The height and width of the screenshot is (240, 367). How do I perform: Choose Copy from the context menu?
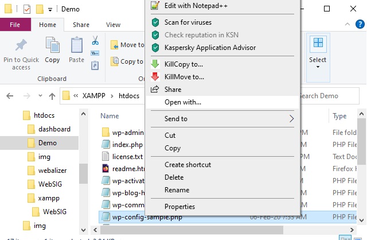point(222,148)
